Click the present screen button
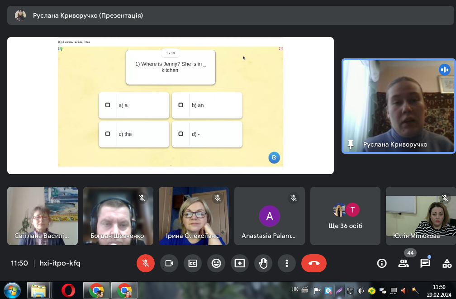 [240, 263]
